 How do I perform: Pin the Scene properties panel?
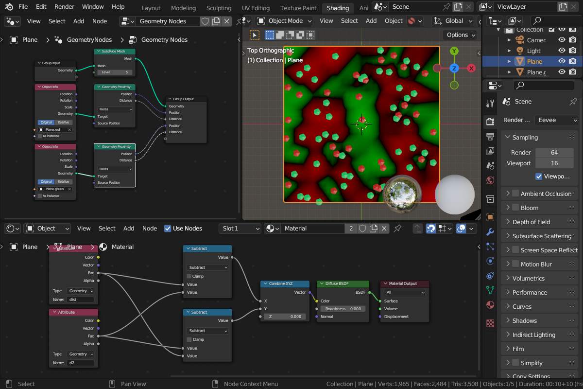click(x=573, y=101)
